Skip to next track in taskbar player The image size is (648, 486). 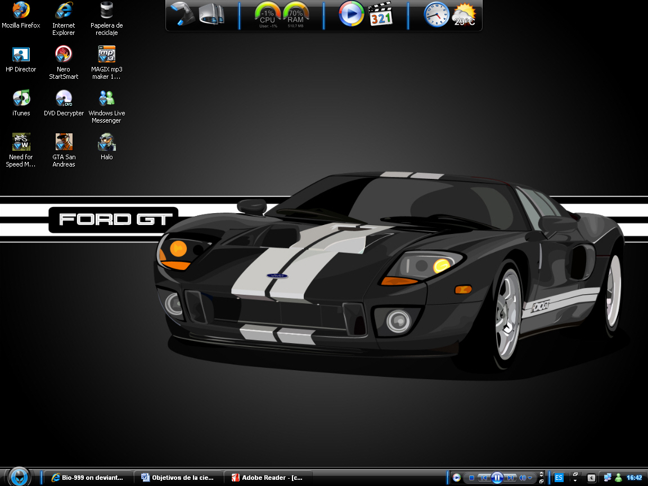pyautogui.click(x=510, y=478)
